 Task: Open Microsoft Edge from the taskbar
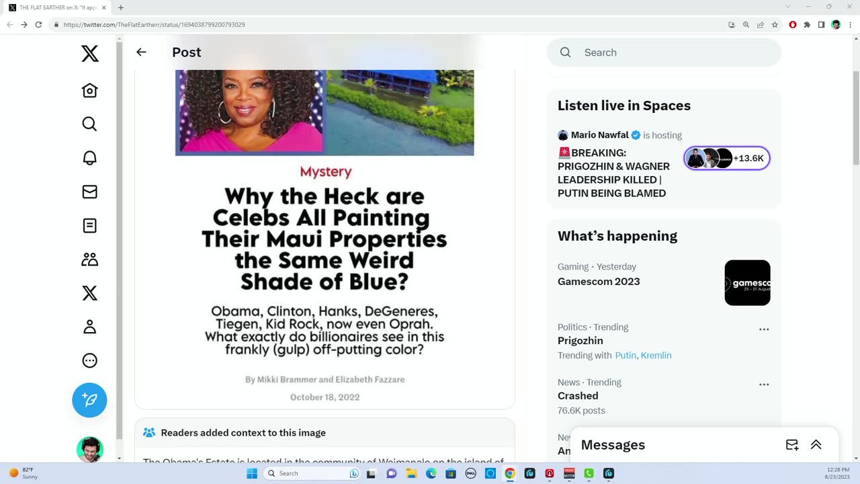tap(431, 473)
